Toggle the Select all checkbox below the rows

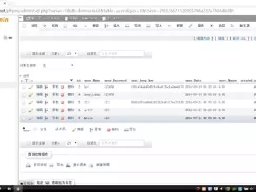click(x=35, y=129)
